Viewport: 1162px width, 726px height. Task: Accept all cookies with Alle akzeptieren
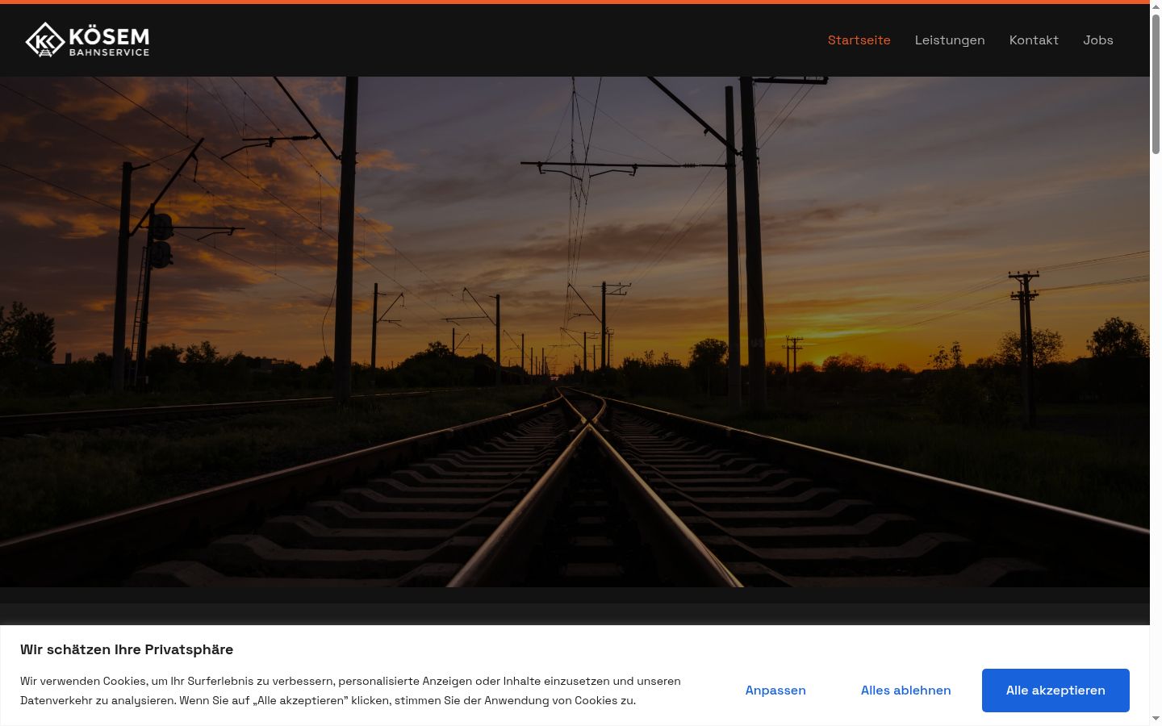1055,691
